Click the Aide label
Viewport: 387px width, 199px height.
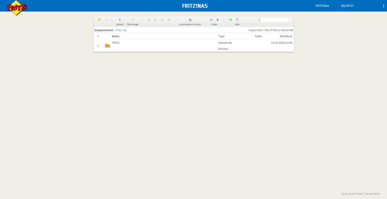[237, 24]
